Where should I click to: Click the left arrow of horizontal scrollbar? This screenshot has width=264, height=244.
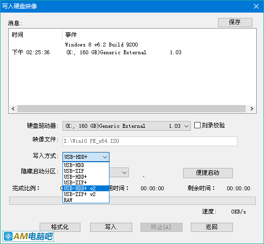[x=13, y=109]
